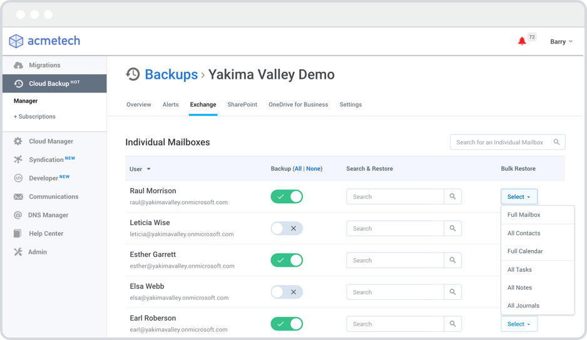Enable backup toggle for Leticia Wise
The height and width of the screenshot is (340, 587).
pyautogui.click(x=287, y=229)
